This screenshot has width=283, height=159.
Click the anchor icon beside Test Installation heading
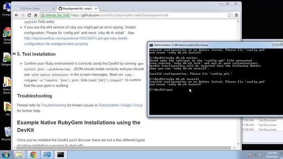pyautogui.click(x=14, y=54)
